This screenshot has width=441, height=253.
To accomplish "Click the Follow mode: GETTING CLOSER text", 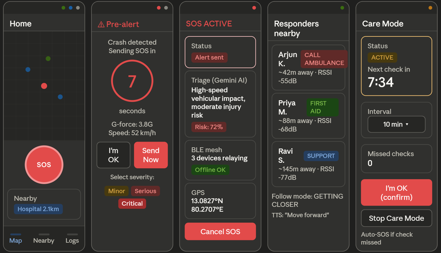I will (x=307, y=200).
